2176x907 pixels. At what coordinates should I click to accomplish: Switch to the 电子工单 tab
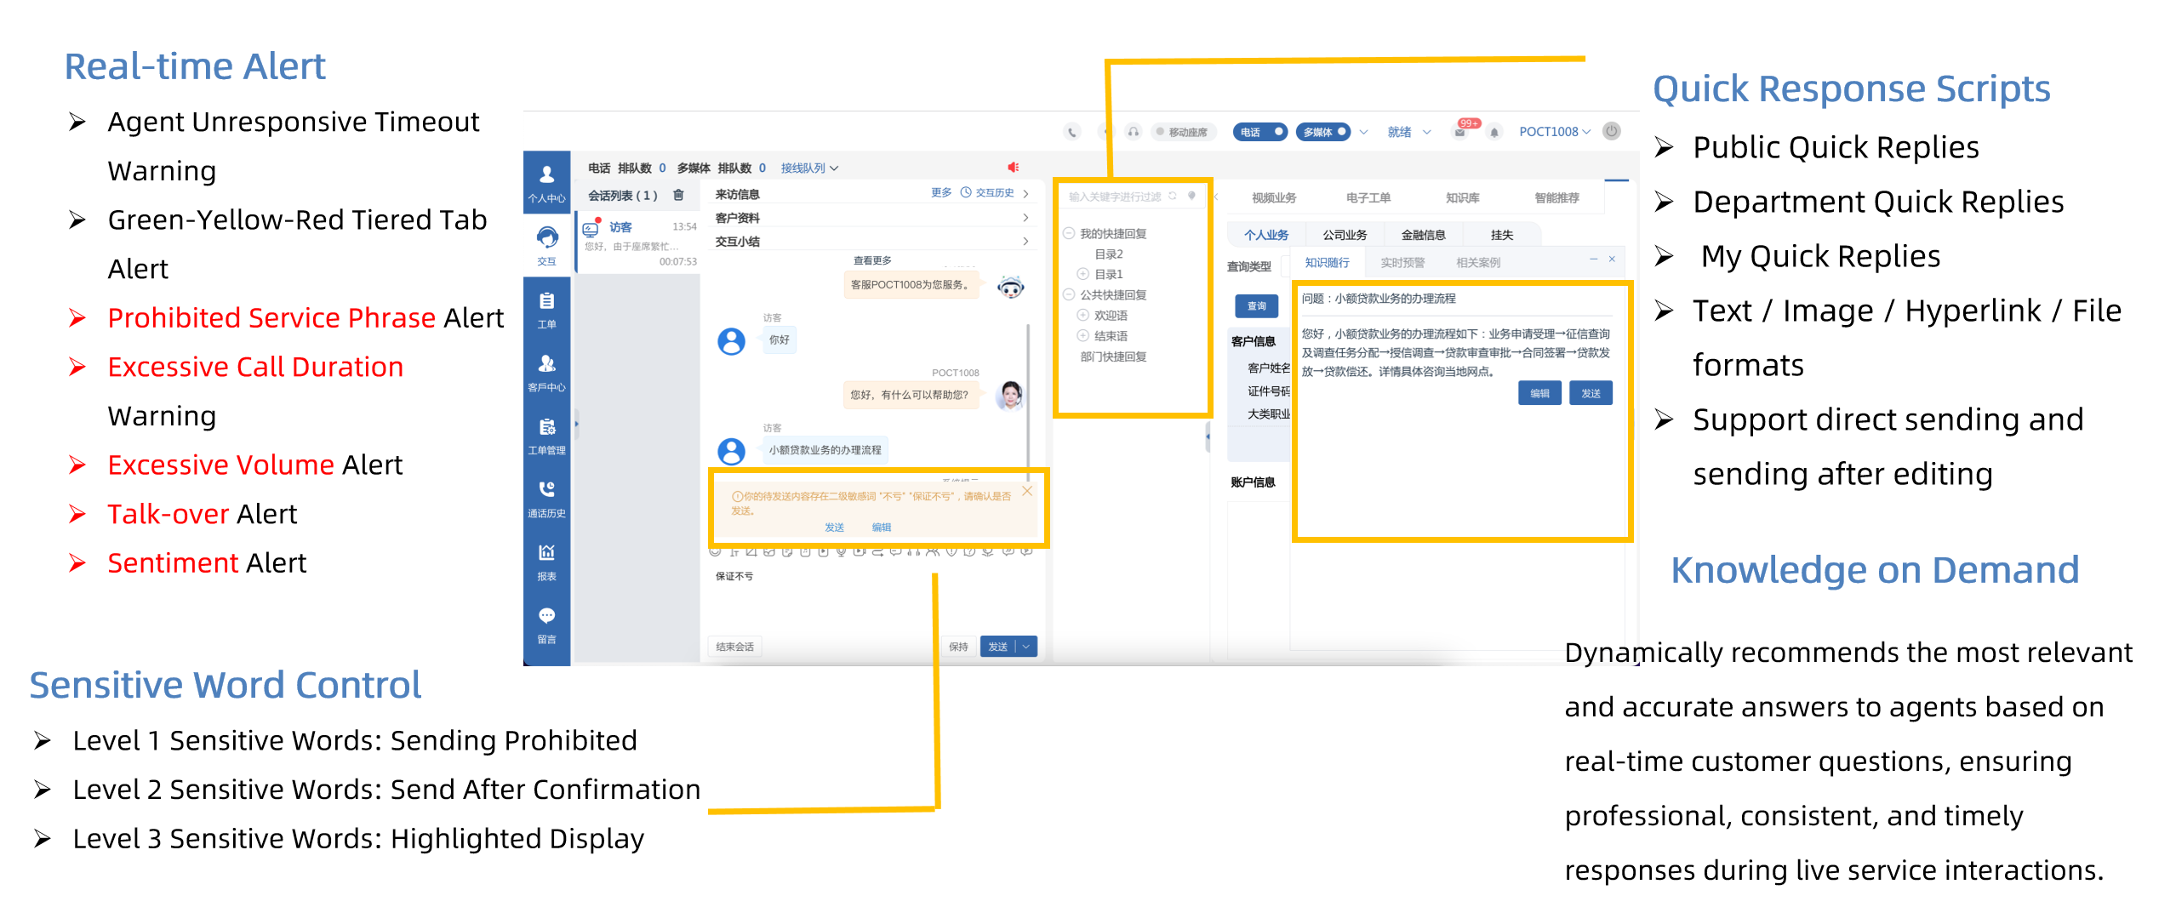click(1368, 197)
